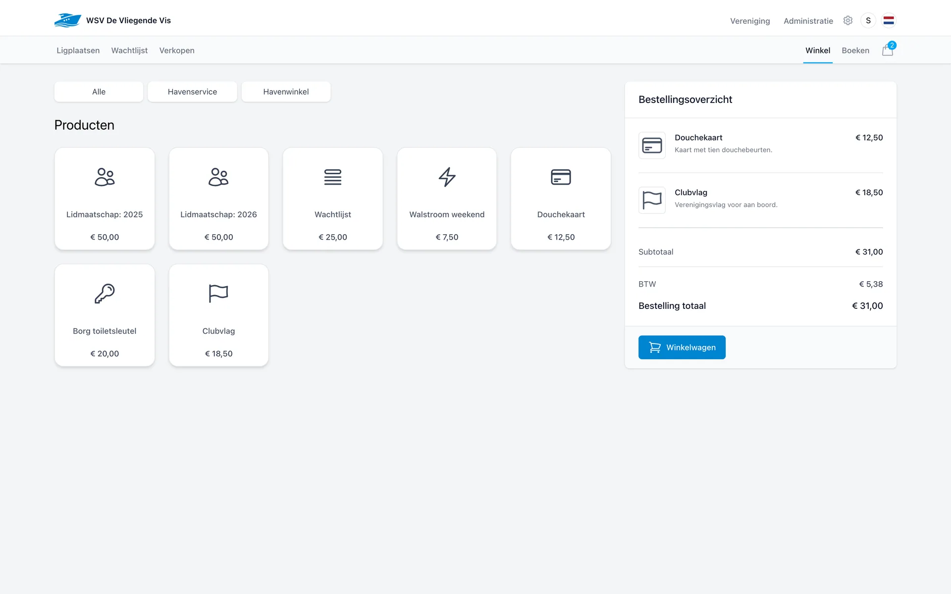Image resolution: width=951 pixels, height=594 pixels.
Task: Click the Clubvlag name in order overview
Action: coord(690,193)
